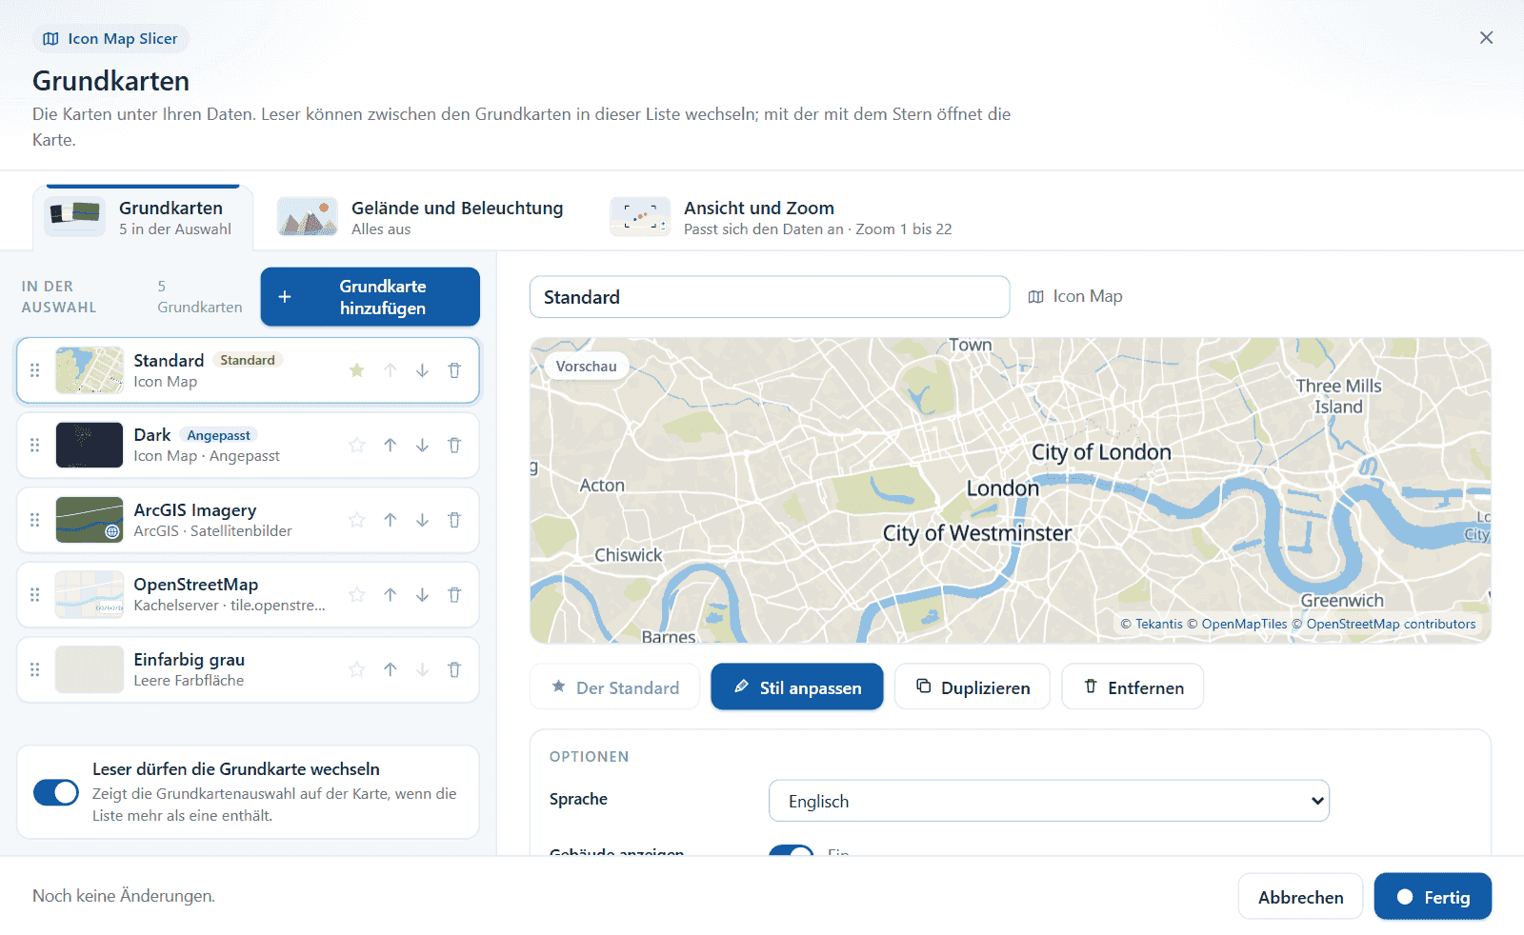Screen dimensions: 1524x935
Task: Open Gelände und Beleuchtung tab
Action: pyautogui.click(x=421, y=217)
